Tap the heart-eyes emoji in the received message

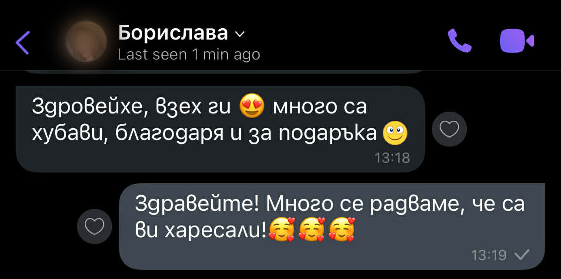[x=252, y=107]
